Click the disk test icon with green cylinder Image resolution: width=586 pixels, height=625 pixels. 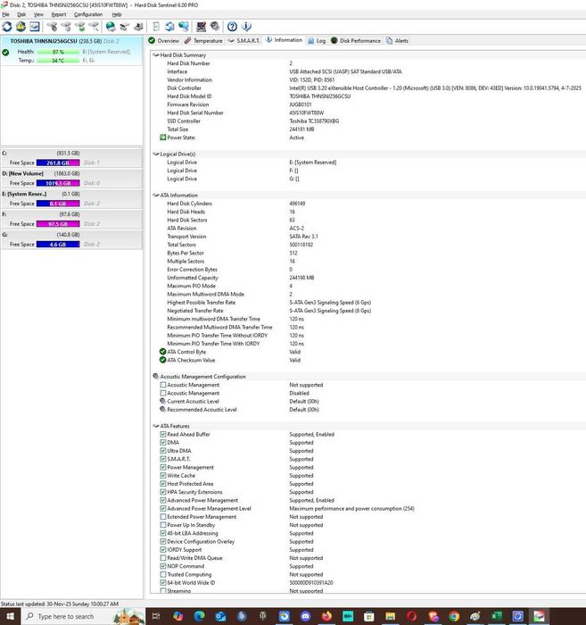pos(80,27)
